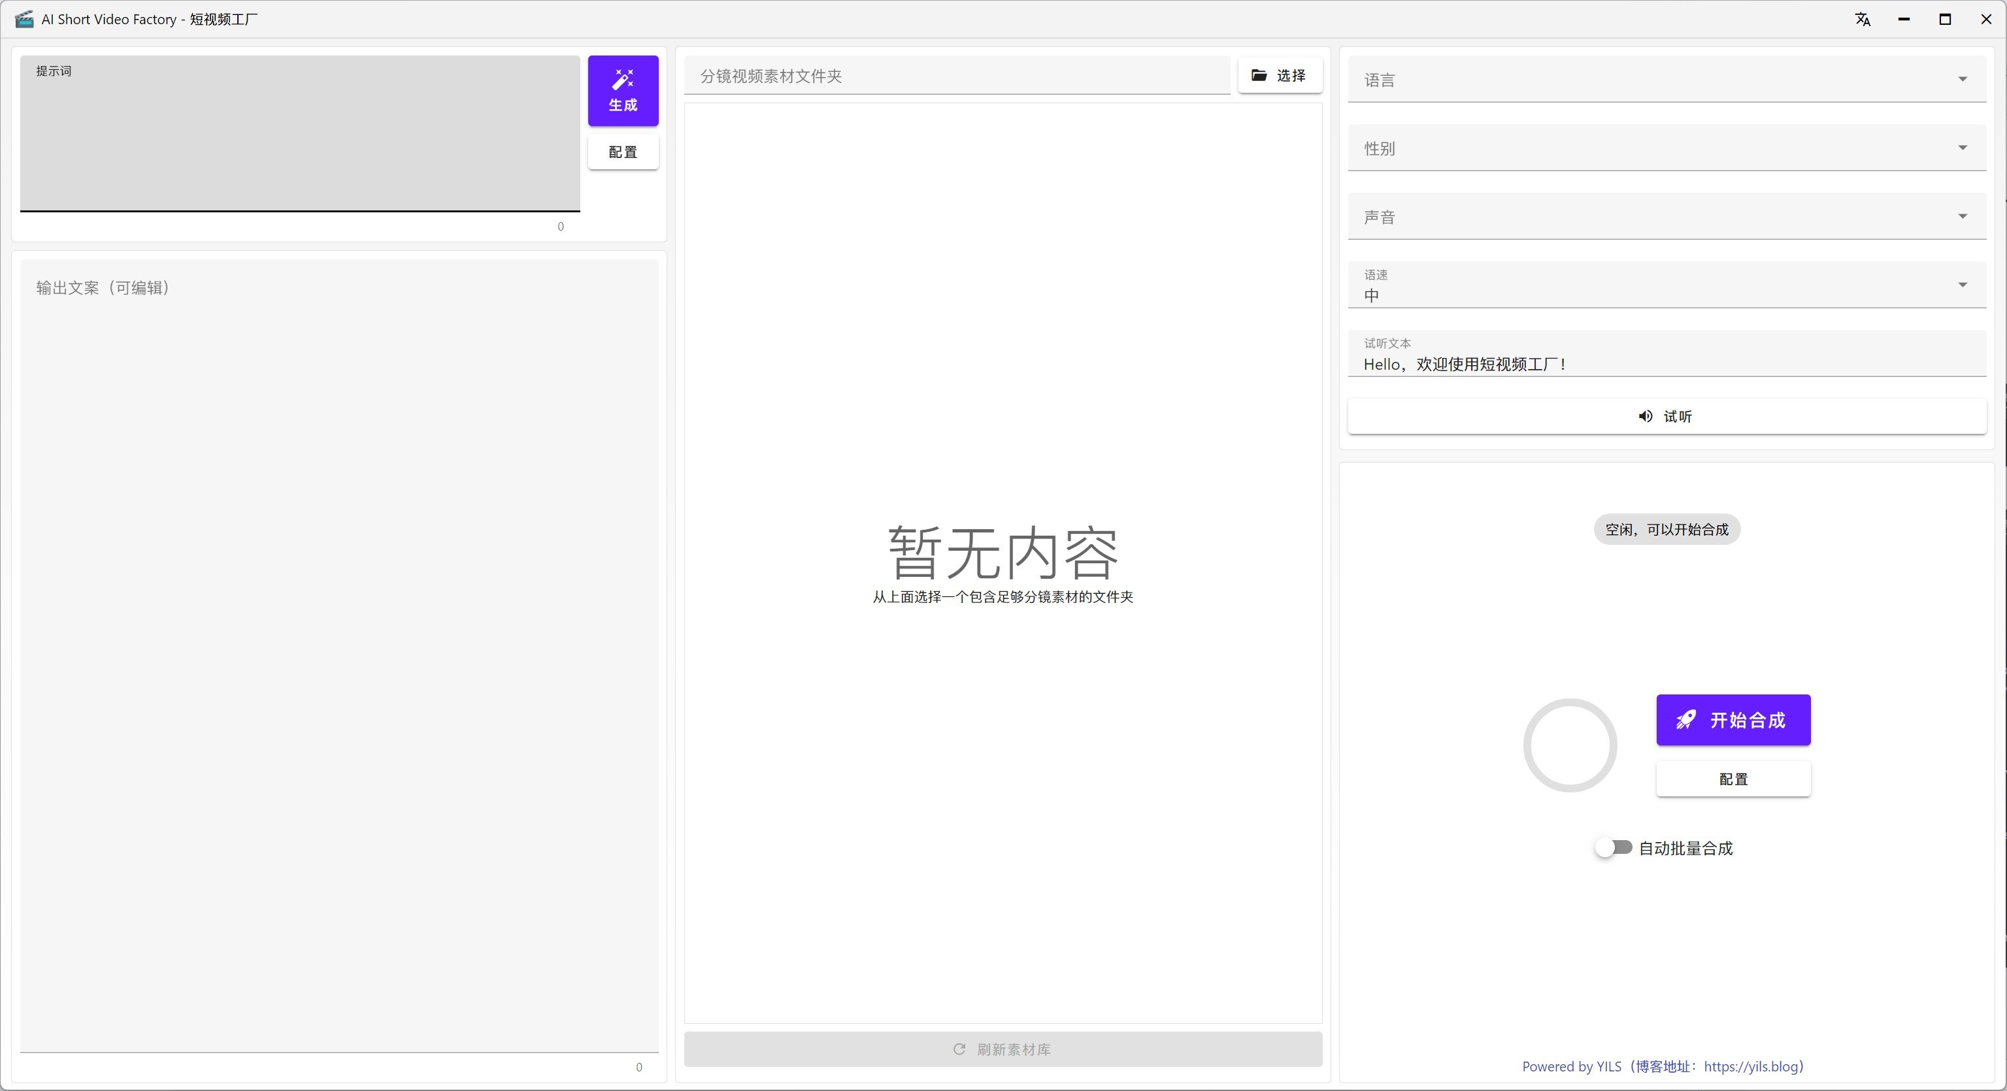The width and height of the screenshot is (2007, 1091).
Task: Click 配置 button below 生成
Action: click(x=623, y=152)
